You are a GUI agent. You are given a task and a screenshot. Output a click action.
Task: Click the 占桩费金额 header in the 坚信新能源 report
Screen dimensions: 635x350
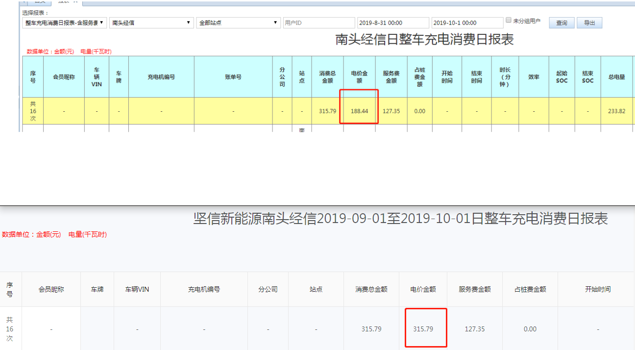(x=530, y=289)
